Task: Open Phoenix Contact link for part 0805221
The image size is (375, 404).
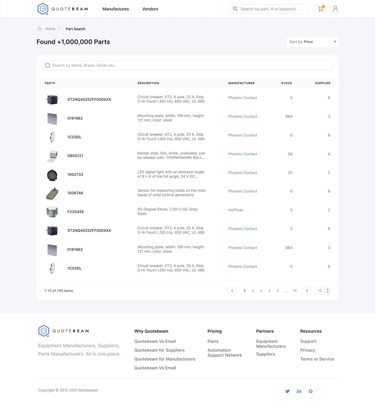Action: click(243, 154)
